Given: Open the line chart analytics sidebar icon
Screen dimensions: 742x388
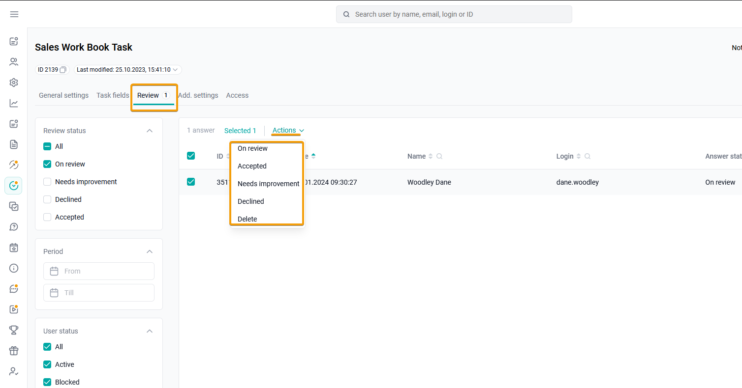Looking at the screenshot, I should tap(14, 103).
